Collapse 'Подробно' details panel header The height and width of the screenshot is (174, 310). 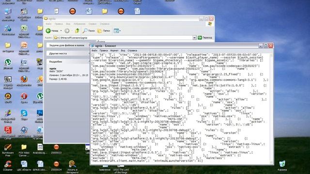pos(68,61)
